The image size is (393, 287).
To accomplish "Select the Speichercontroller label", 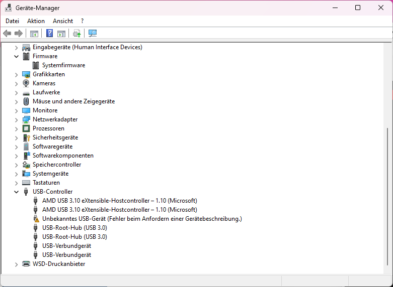I will pyautogui.click(x=57, y=165).
